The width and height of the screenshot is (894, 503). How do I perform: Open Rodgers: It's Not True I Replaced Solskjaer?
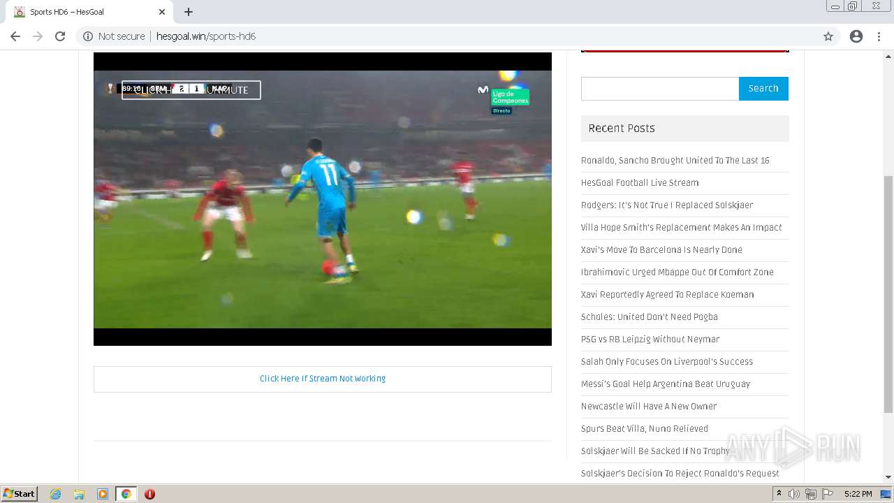pos(667,205)
